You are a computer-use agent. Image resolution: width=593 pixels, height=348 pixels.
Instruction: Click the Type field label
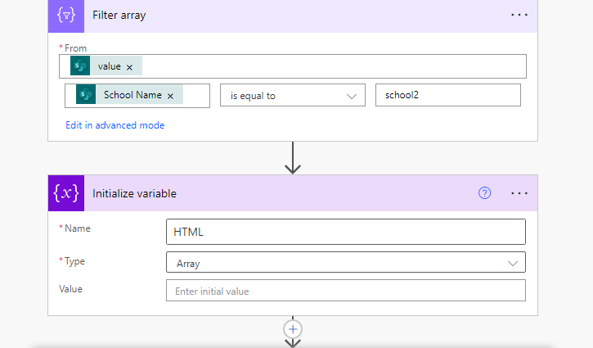[74, 261]
